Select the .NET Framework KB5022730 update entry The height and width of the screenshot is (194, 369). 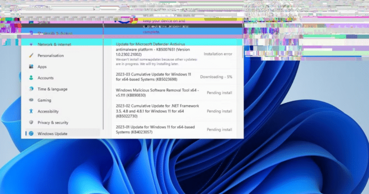pos(157,111)
